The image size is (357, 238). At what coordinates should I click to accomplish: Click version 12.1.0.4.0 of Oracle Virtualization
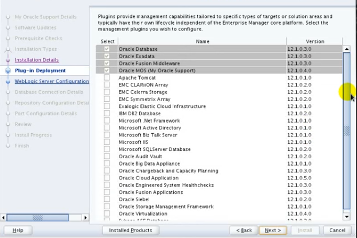(x=299, y=213)
